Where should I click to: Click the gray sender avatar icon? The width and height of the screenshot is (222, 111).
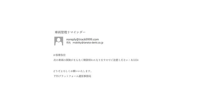tap(59, 41)
